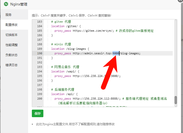Image resolution: width=183 pixels, height=133 pixels.
Task: Click 'admin.seasir.top' in line 190
Action: click(x=98, y=53)
